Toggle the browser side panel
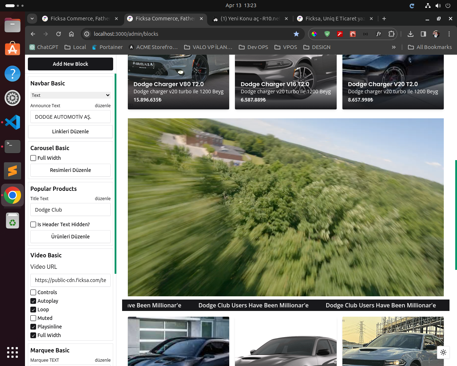This screenshot has height=366, width=457. 423,34
